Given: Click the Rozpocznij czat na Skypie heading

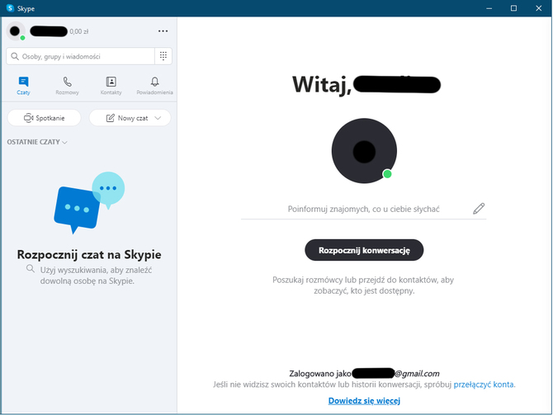Looking at the screenshot, I should coord(89,255).
